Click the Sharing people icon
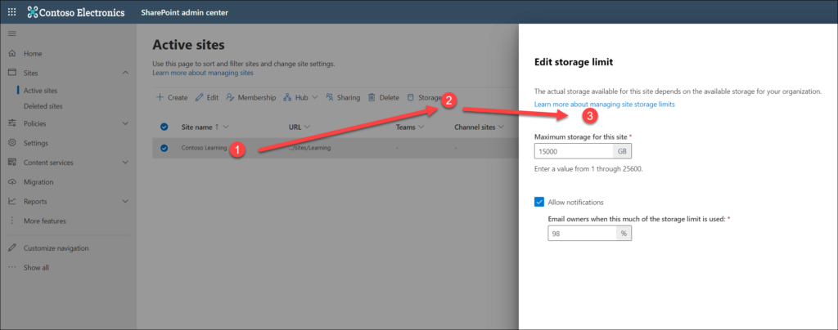Screen dimensions: 838x330 point(330,97)
